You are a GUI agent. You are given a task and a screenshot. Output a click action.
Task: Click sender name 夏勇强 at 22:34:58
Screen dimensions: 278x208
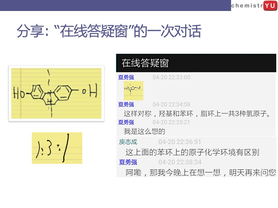point(126,104)
